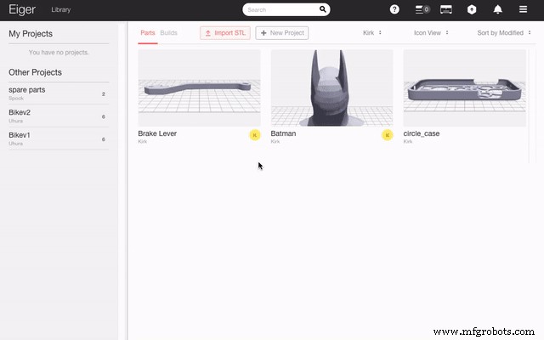Click the Brake Lever part name
Image resolution: width=544 pixels, height=340 pixels.
point(157,133)
